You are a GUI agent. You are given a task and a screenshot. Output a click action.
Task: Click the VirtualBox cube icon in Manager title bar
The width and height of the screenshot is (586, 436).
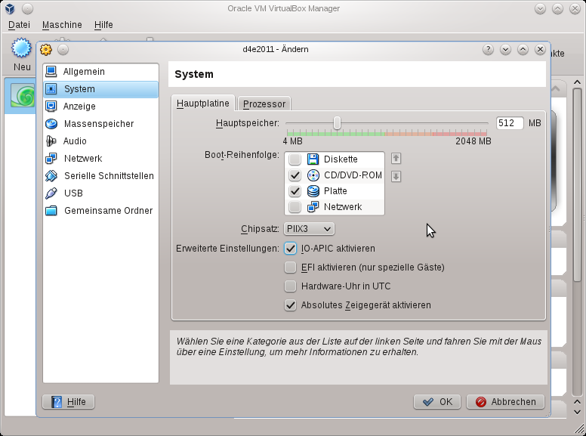click(10, 8)
